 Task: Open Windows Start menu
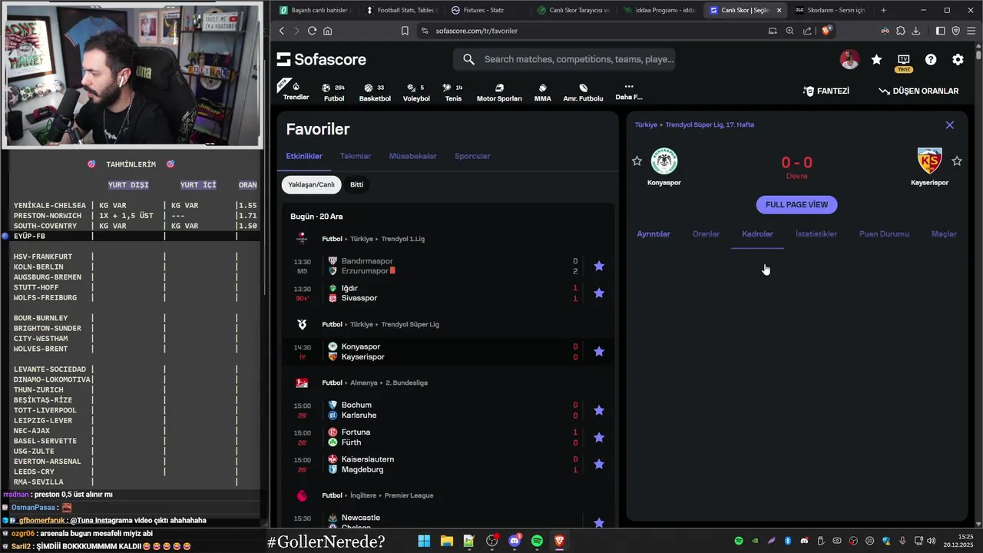pyautogui.click(x=424, y=541)
